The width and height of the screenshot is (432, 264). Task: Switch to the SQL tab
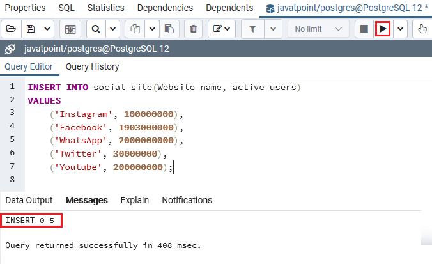[x=66, y=8]
